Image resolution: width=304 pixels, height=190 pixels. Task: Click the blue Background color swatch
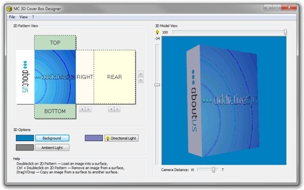tap(25, 138)
